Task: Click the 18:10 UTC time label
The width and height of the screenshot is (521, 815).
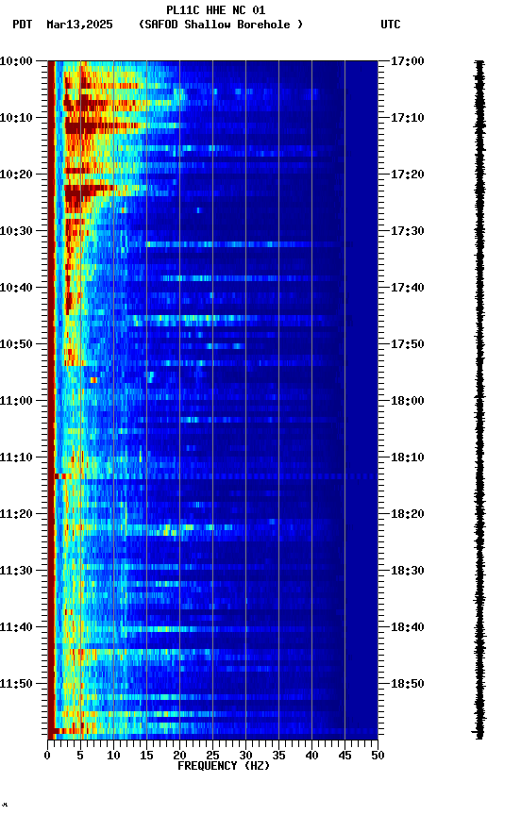Action: click(x=408, y=457)
